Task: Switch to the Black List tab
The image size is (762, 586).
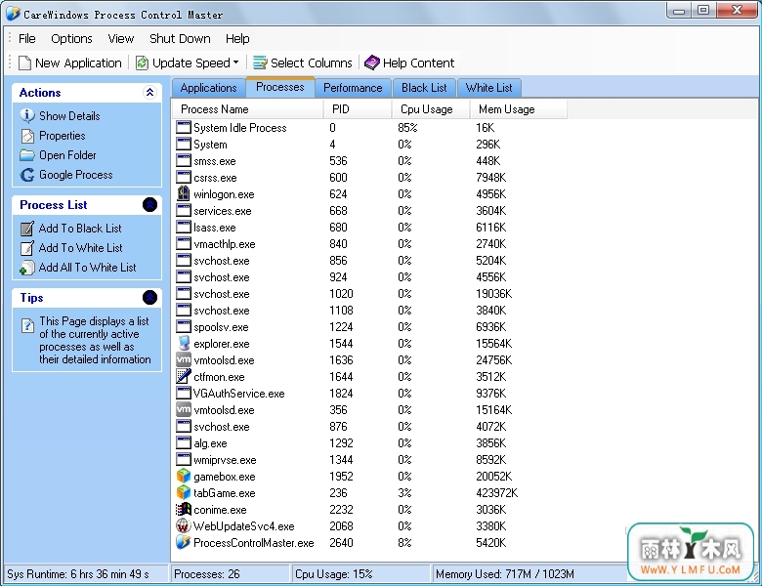Action: click(424, 88)
